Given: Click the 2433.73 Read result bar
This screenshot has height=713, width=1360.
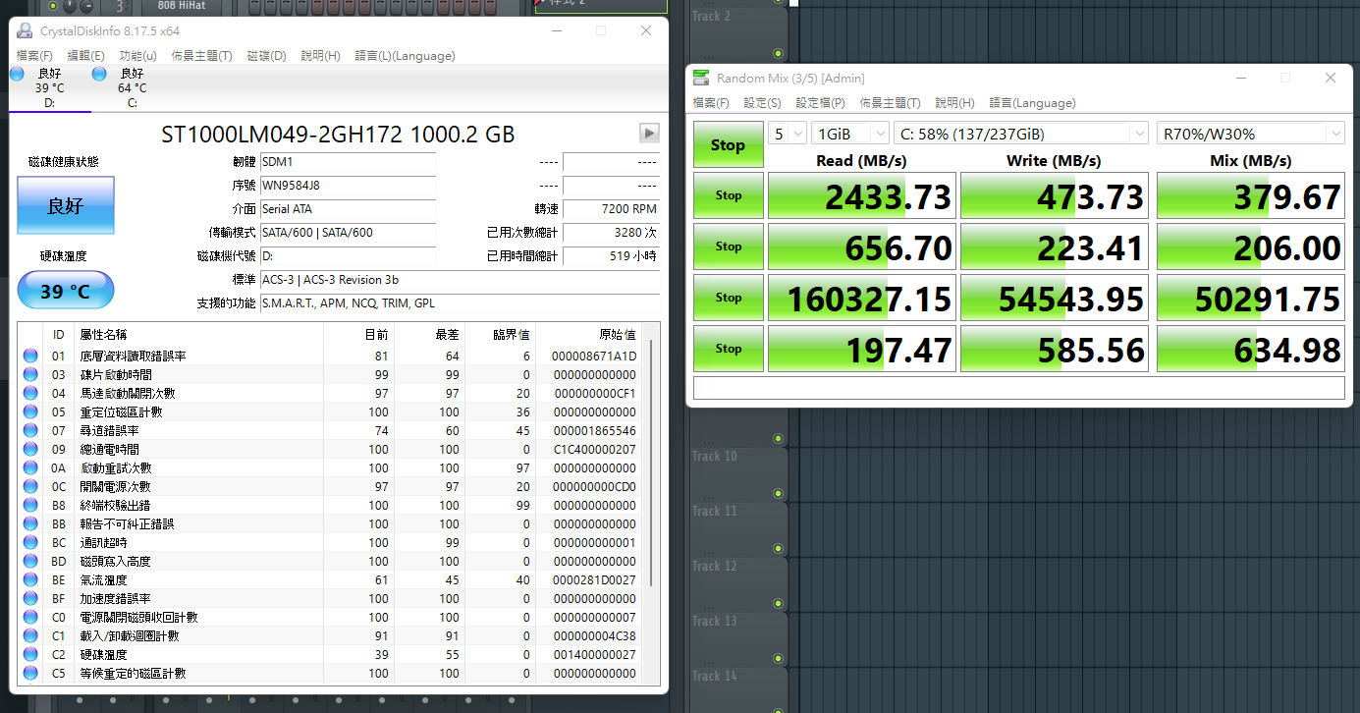Looking at the screenshot, I should click(862, 195).
